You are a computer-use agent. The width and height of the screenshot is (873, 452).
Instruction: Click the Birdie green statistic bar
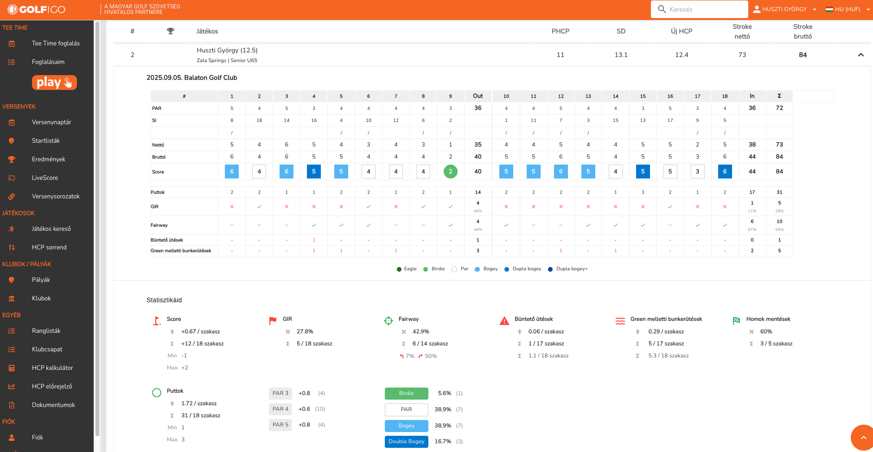(x=406, y=393)
